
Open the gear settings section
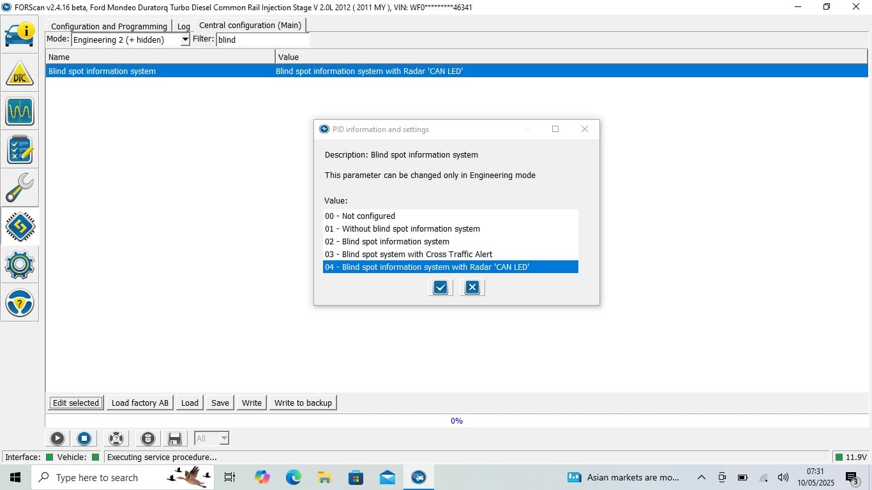click(x=20, y=265)
